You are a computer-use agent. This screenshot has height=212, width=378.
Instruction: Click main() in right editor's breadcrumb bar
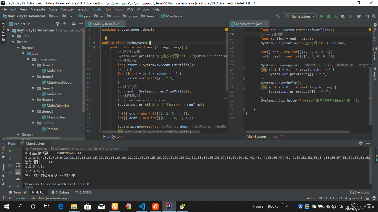[x=278, y=137]
